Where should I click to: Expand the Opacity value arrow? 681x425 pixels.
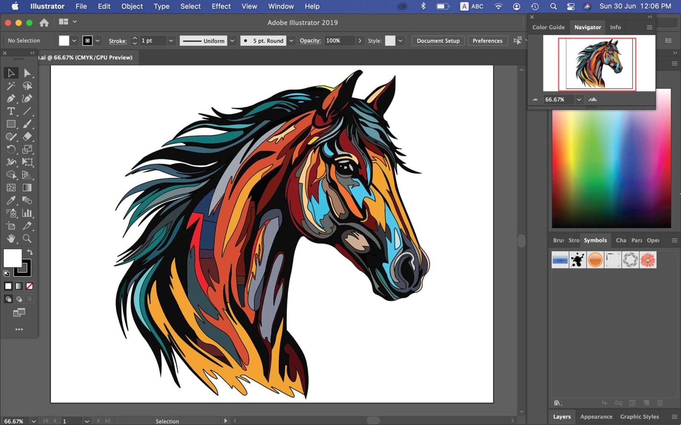(360, 41)
